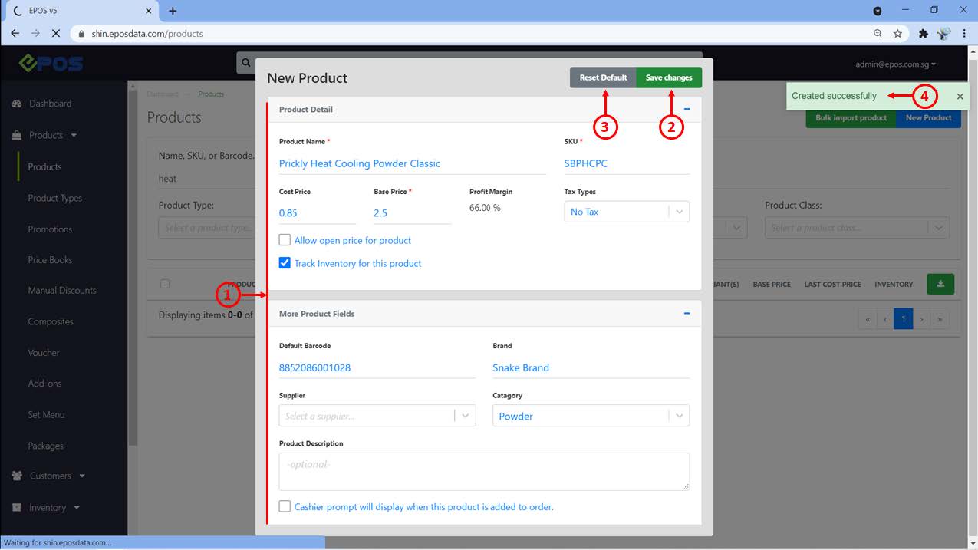Click the search icon in top bar
The height and width of the screenshot is (550, 978).
pyautogui.click(x=245, y=63)
